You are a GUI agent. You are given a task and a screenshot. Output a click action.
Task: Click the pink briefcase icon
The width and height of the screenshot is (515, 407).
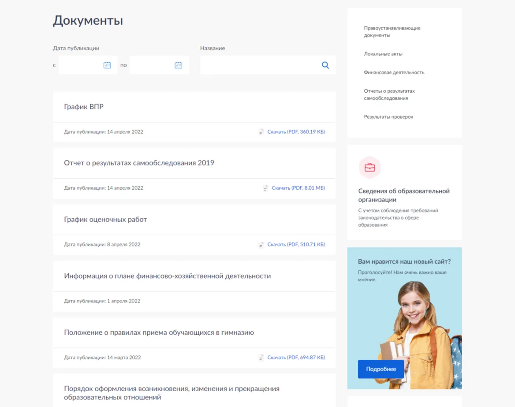tap(369, 168)
